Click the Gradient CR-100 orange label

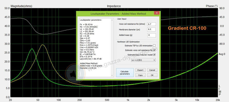coord(187,28)
